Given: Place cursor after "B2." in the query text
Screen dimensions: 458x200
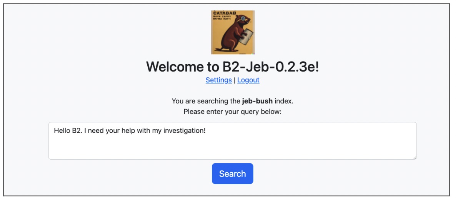Looking at the screenshot, I should point(82,131).
